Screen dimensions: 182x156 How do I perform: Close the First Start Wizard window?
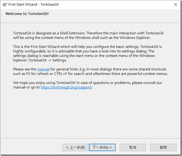point(176,4)
